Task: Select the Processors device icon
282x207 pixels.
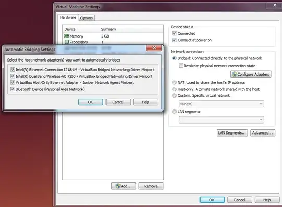Action: pyautogui.click(x=67, y=42)
